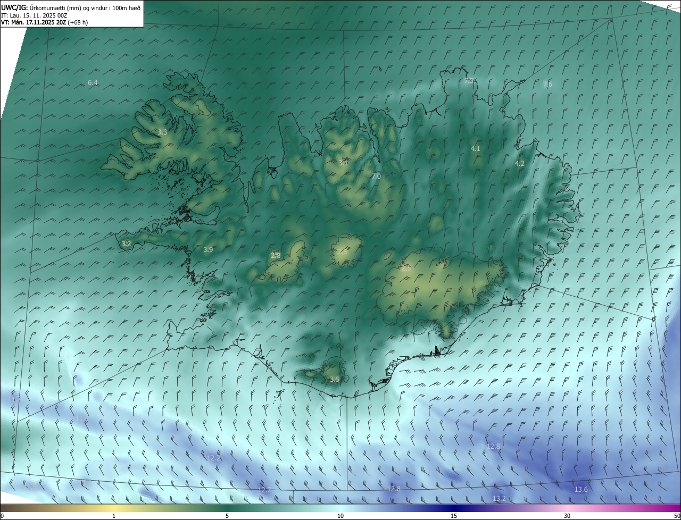Click the 12.7 value label on map
681x520 pixels.
pyautogui.click(x=264, y=490)
